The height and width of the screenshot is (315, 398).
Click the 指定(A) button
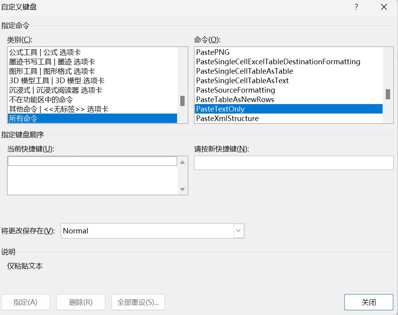pyautogui.click(x=25, y=302)
